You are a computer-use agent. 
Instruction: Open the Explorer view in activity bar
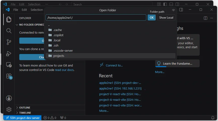[9, 19]
